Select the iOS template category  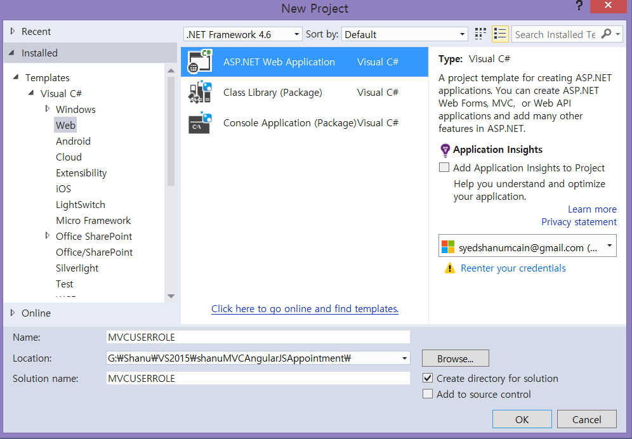(63, 188)
